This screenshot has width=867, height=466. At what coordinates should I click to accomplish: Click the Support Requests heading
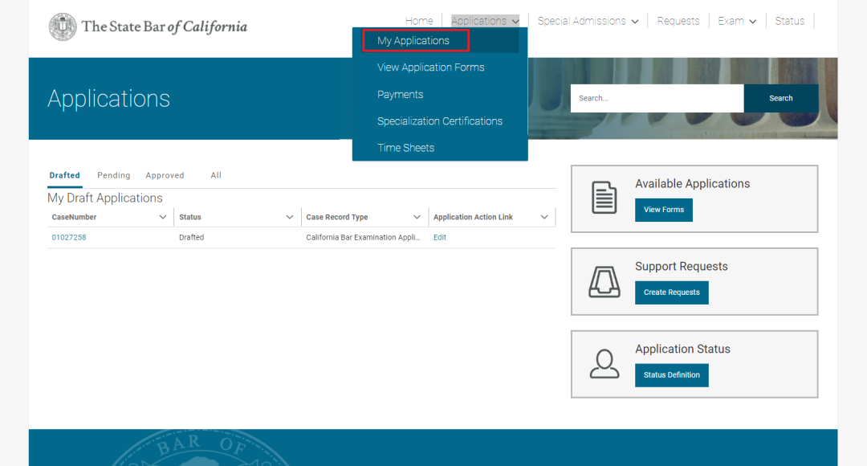point(682,266)
